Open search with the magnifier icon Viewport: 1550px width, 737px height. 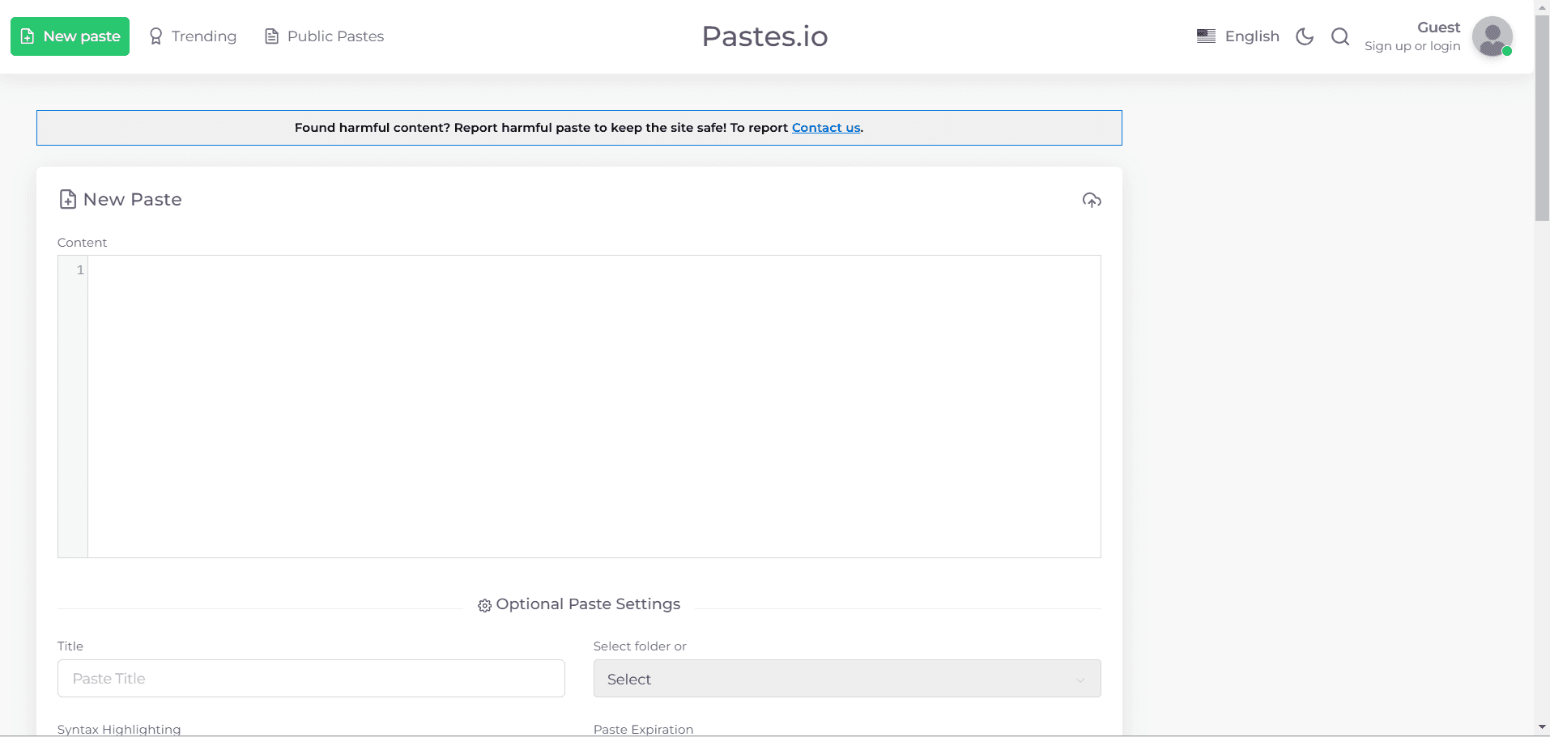tap(1340, 36)
